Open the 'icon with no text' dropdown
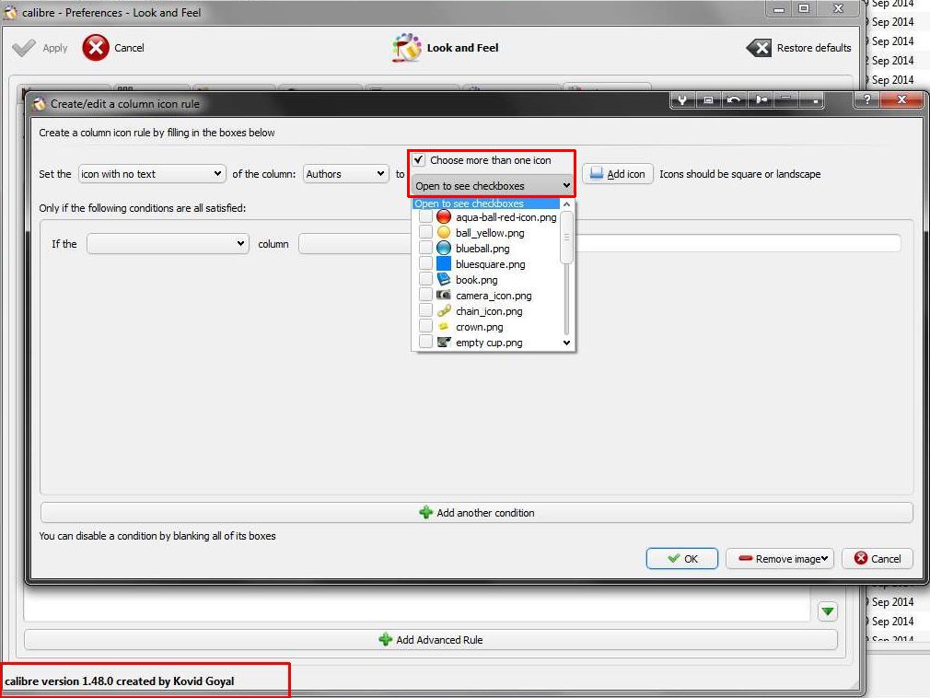Screen dimensions: 930x698 [152, 174]
